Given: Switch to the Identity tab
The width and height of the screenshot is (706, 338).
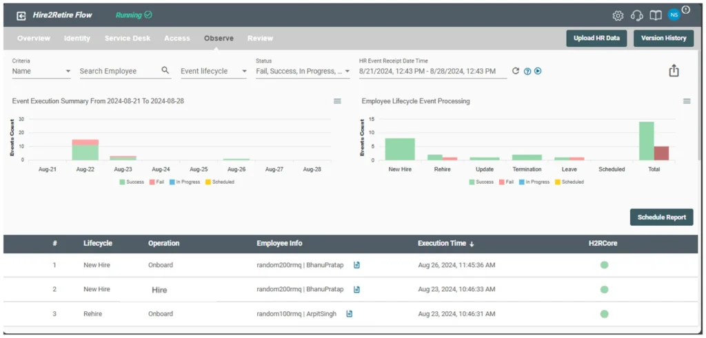Looking at the screenshot, I should click(x=77, y=38).
